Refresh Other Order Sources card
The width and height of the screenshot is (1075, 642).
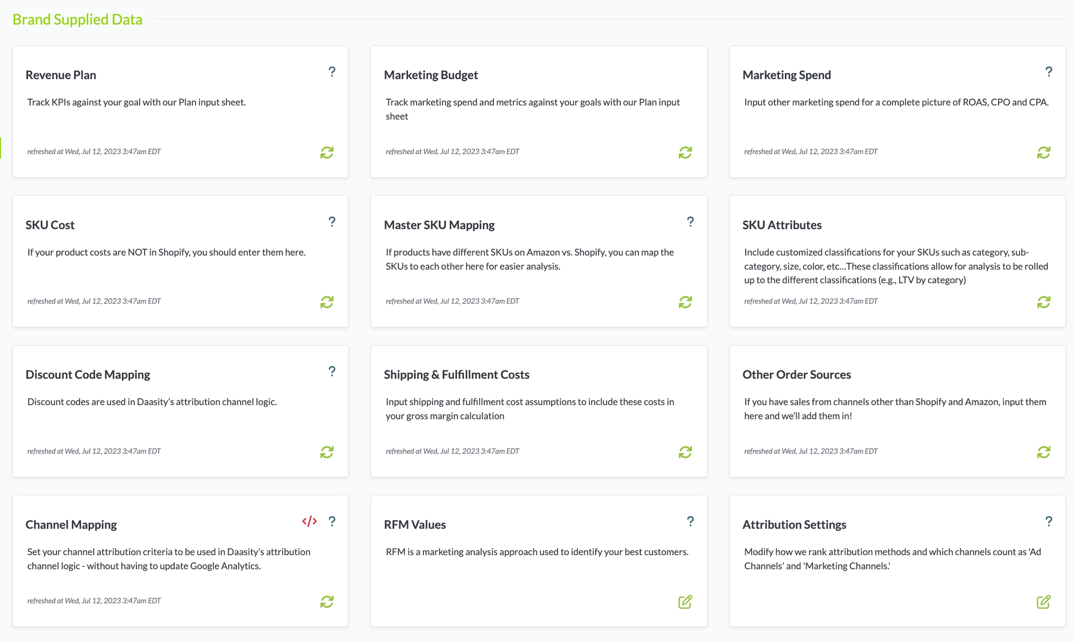point(1043,452)
